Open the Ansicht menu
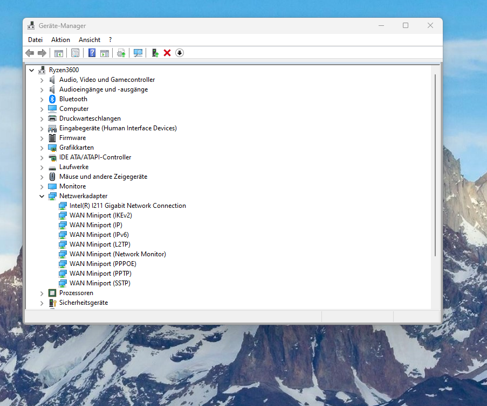The image size is (487, 406). [89, 39]
